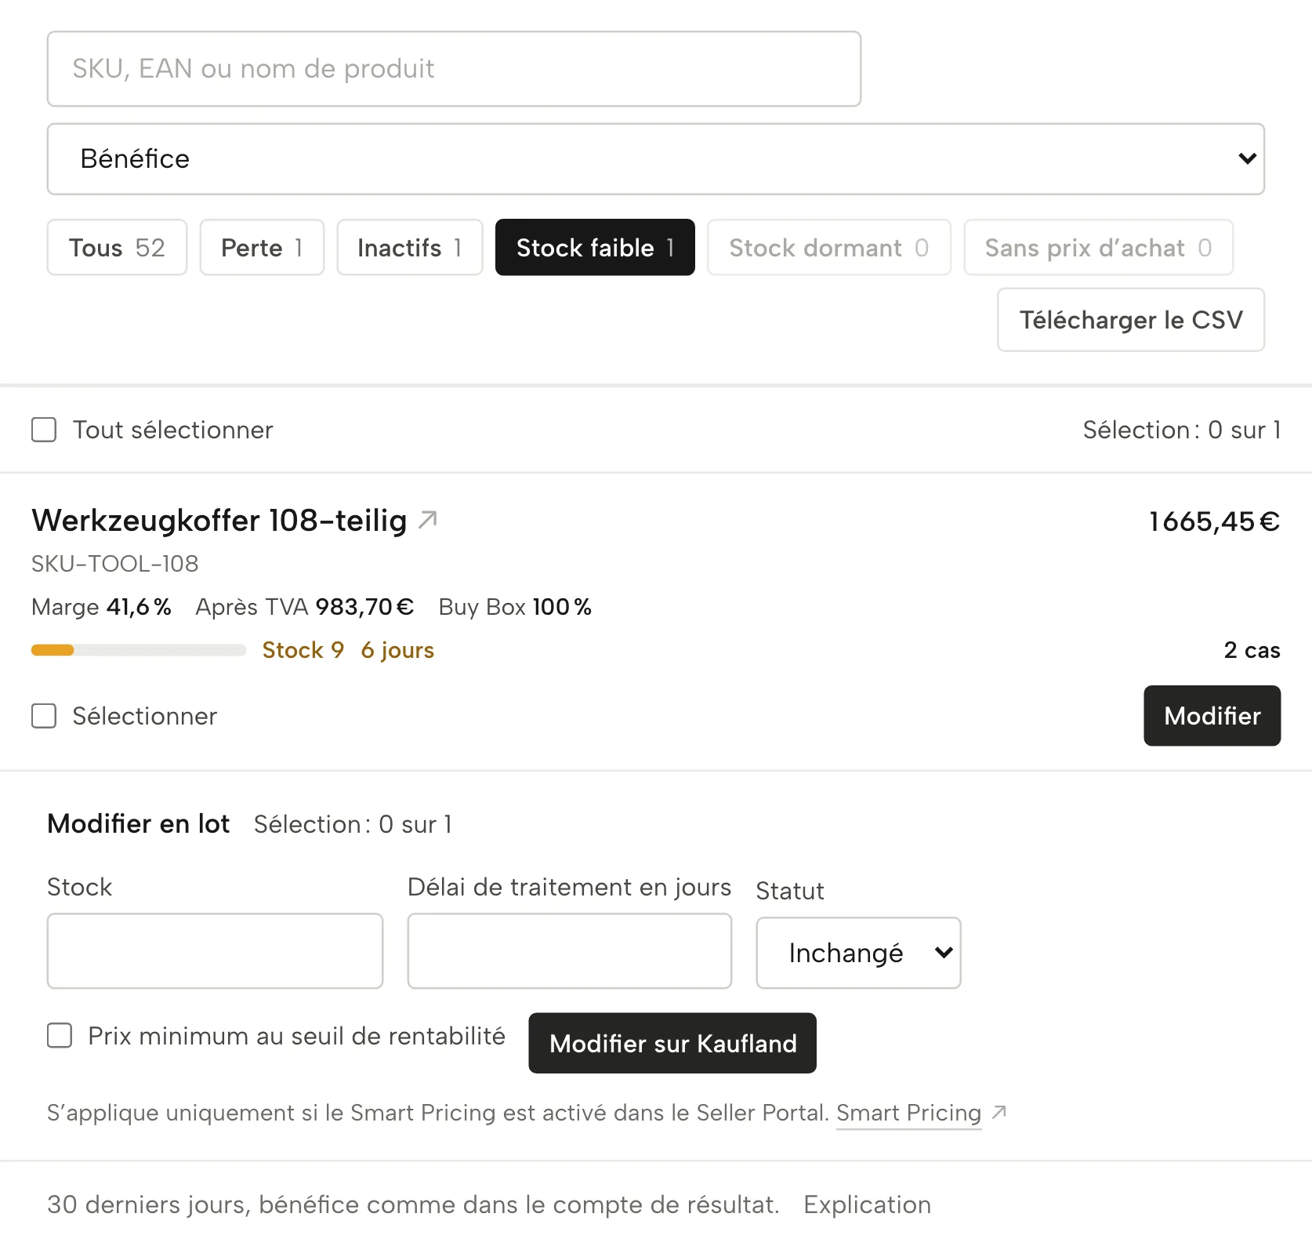Choose the Stock faible filter
1312x1246 pixels.
pos(595,248)
